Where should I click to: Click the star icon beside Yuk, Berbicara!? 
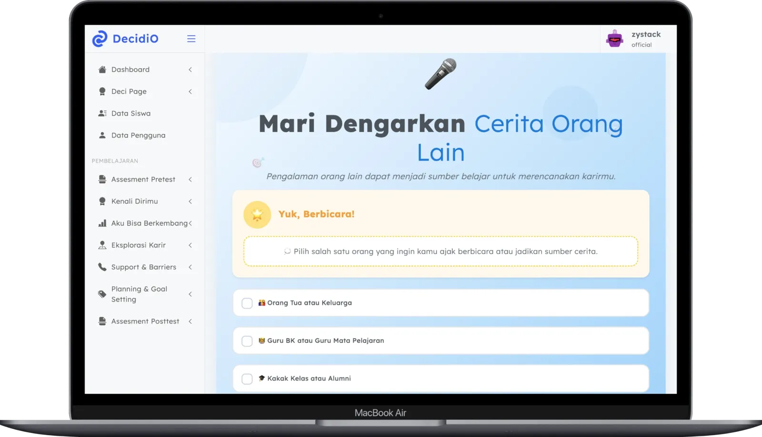coord(257,214)
